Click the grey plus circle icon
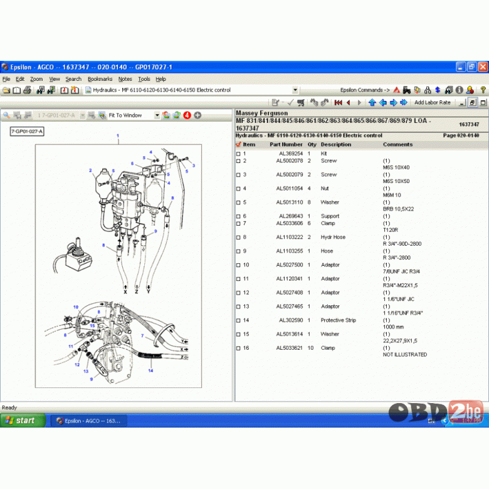Viewport: 489px width, 489px height. pos(197,115)
